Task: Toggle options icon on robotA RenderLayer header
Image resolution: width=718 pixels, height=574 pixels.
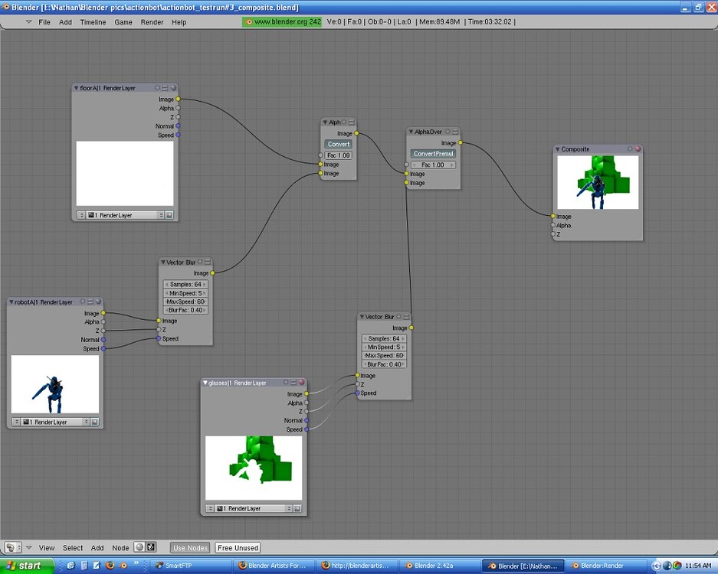Action: point(90,302)
